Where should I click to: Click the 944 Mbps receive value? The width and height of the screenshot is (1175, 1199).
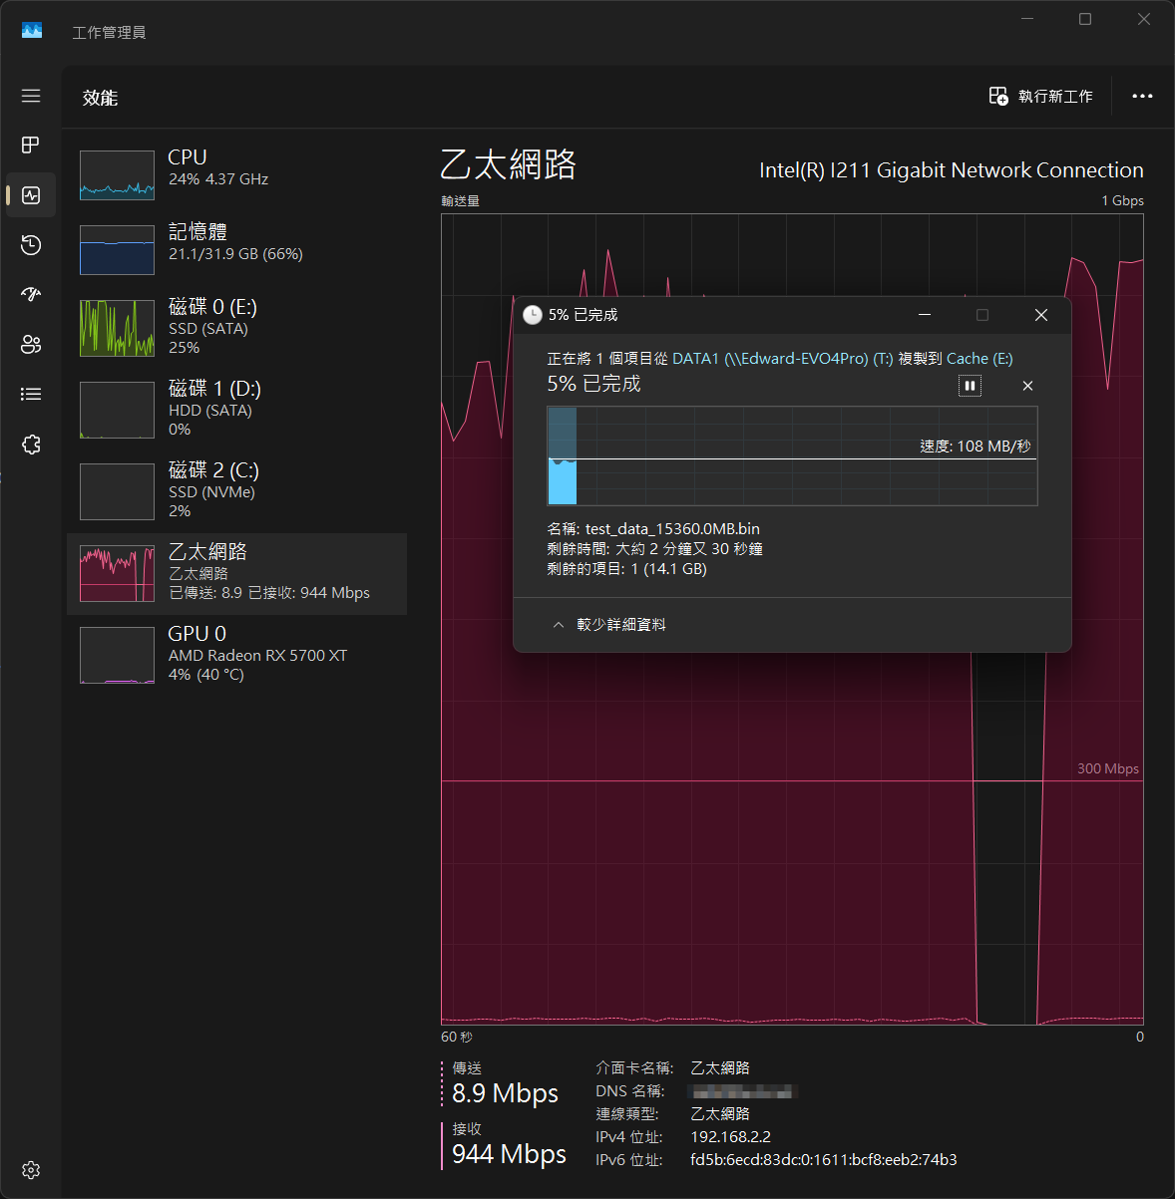pos(509,1154)
